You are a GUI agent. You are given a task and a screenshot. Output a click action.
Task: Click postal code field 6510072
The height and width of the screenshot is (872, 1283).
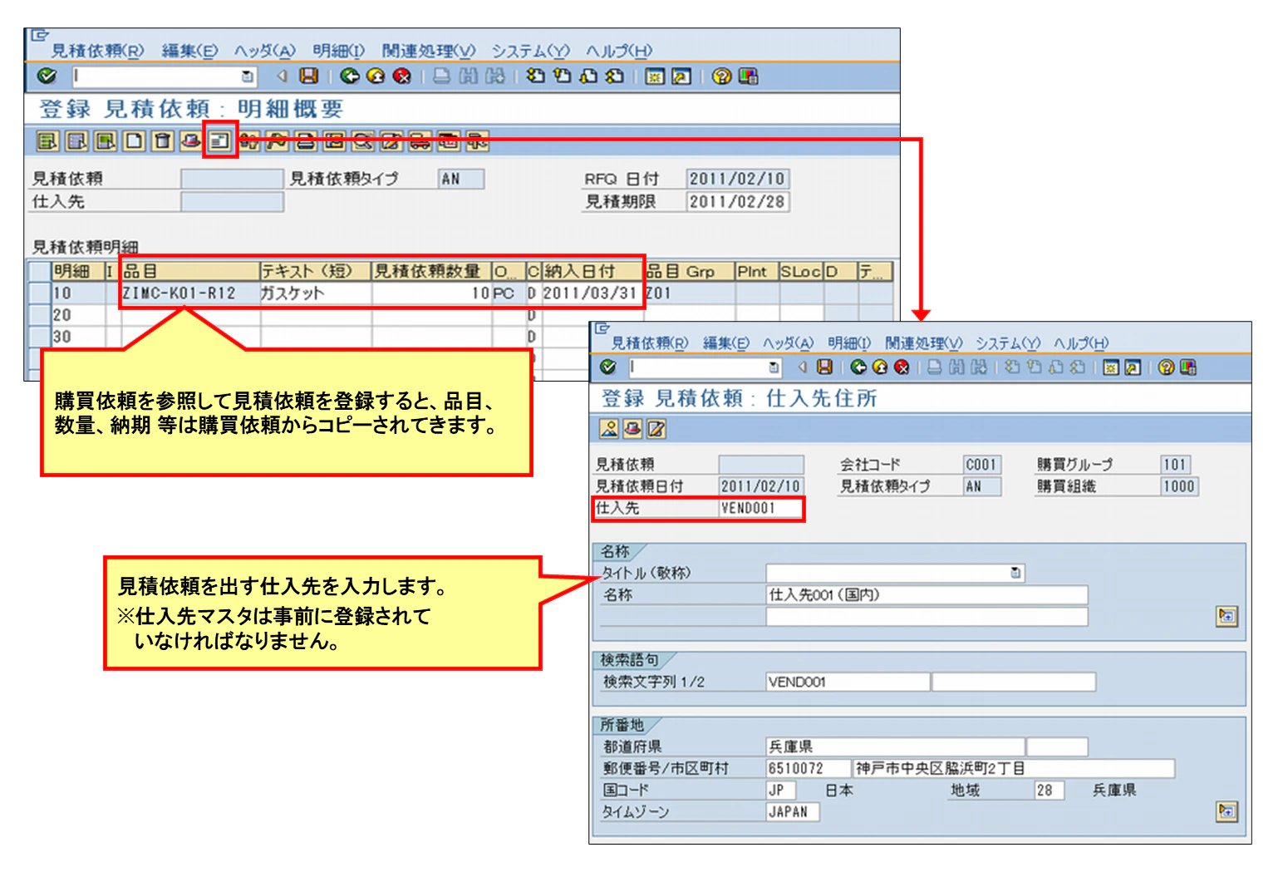[808, 768]
